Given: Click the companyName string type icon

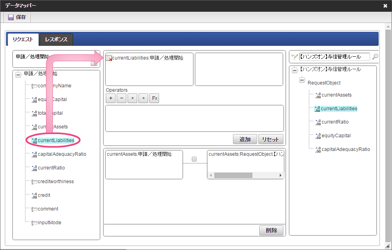Looking at the screenshot, I should pyautogui.click(x=34, y=86).
